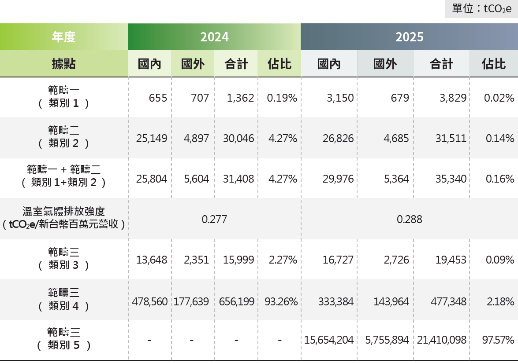Click the 單位：tCO2e unit label

point(481,9)
